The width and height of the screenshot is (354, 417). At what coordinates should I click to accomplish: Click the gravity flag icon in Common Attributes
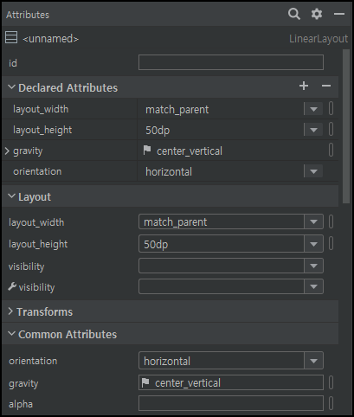(x=145, y=382)
